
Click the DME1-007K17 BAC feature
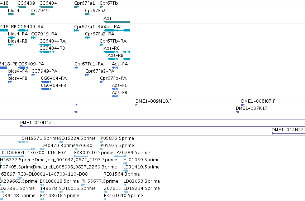270,112
